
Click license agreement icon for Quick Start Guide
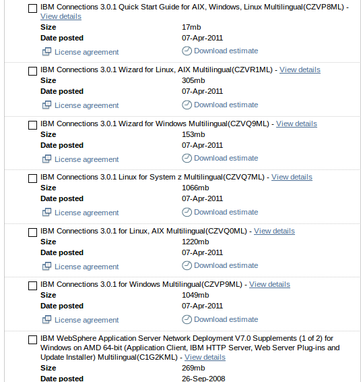pos(46,52)
